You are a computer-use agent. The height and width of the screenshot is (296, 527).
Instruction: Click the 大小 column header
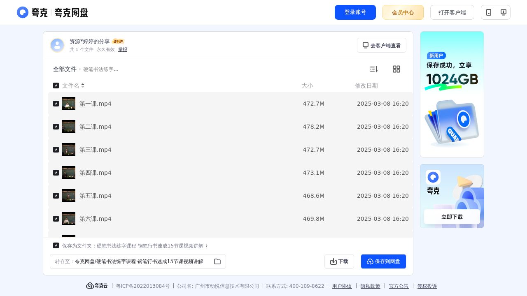pos(307,86)
